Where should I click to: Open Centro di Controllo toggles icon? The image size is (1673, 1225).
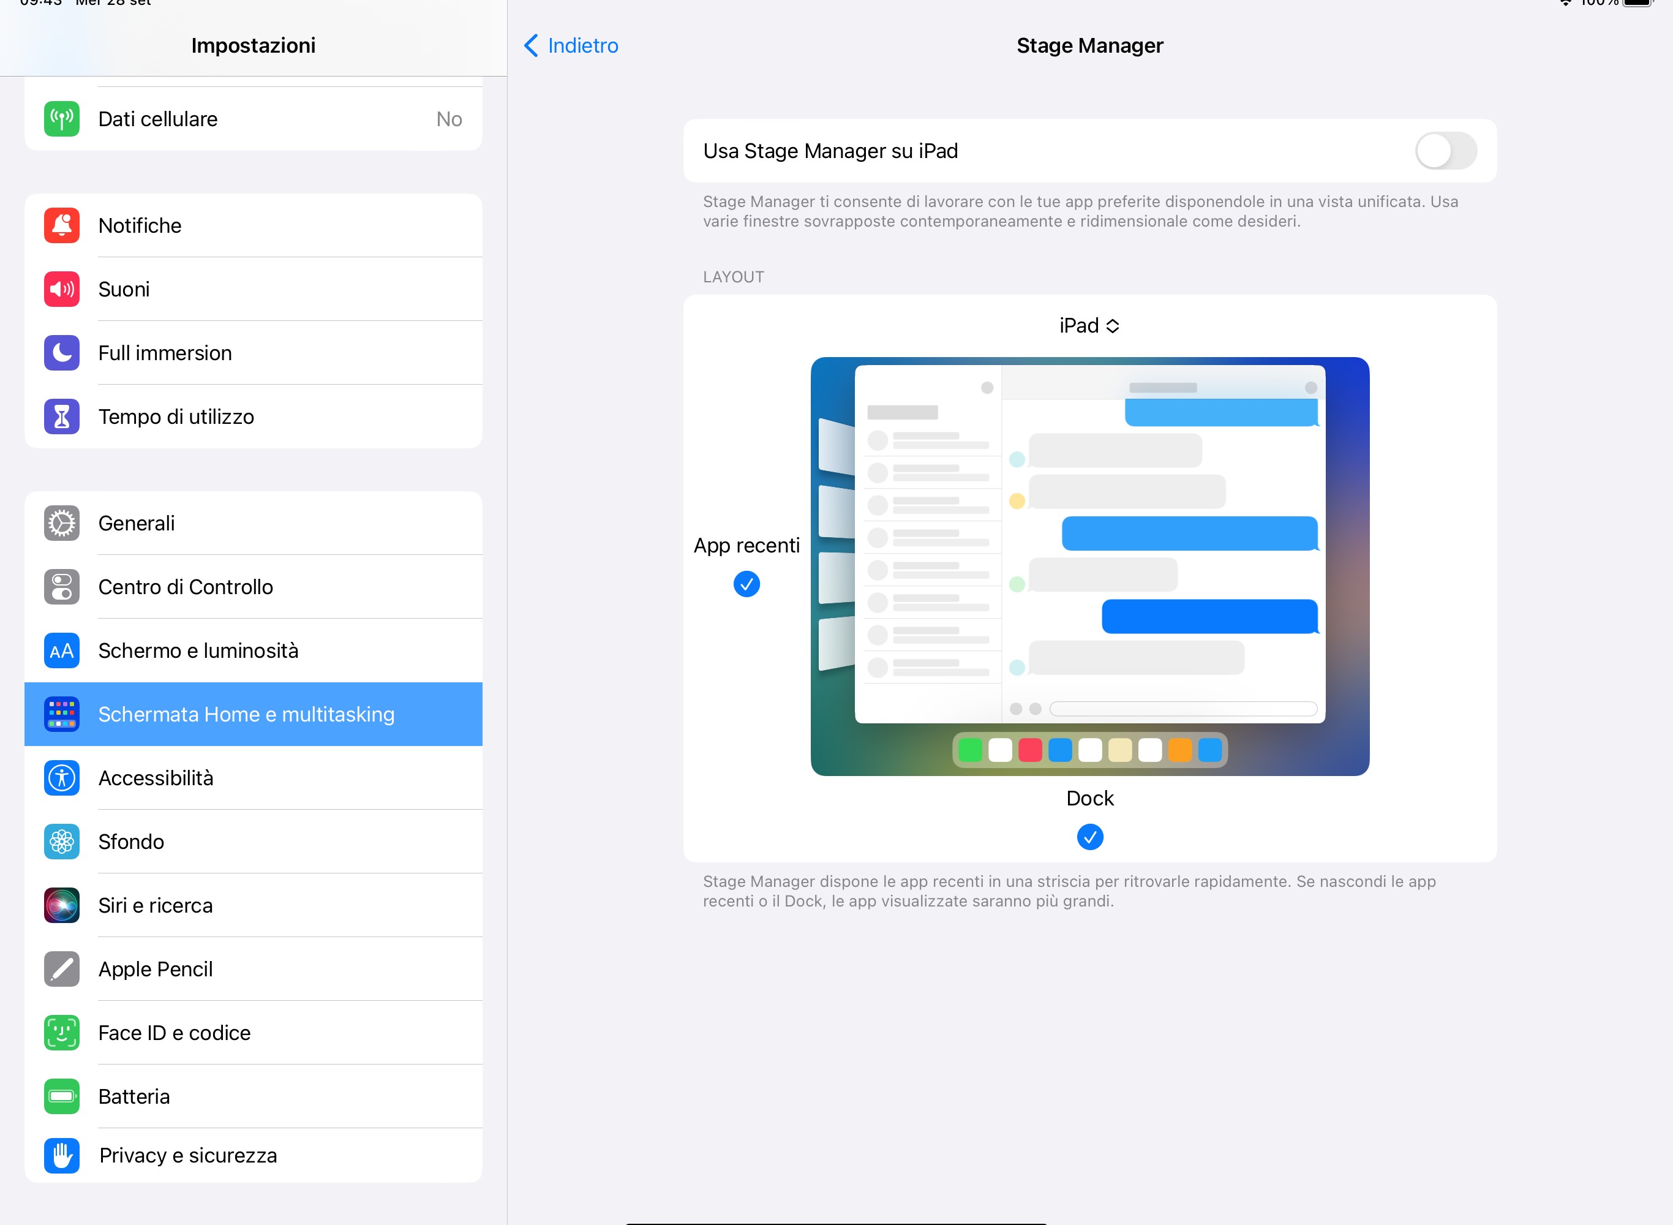(61, 587)
